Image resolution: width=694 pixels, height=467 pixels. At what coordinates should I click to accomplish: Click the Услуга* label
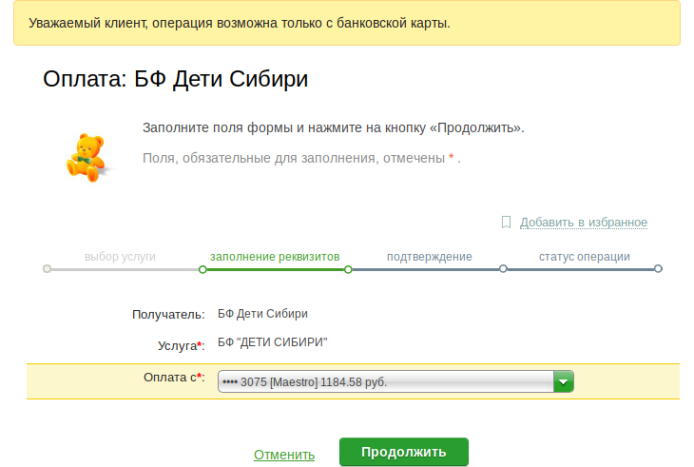pyautogui.click(x=181, y=345)
